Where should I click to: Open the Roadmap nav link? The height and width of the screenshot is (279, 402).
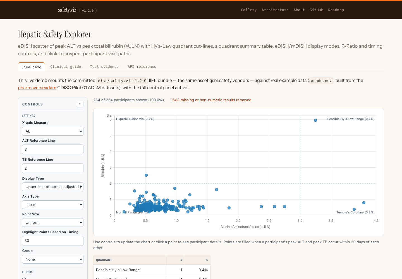[336, 10]
